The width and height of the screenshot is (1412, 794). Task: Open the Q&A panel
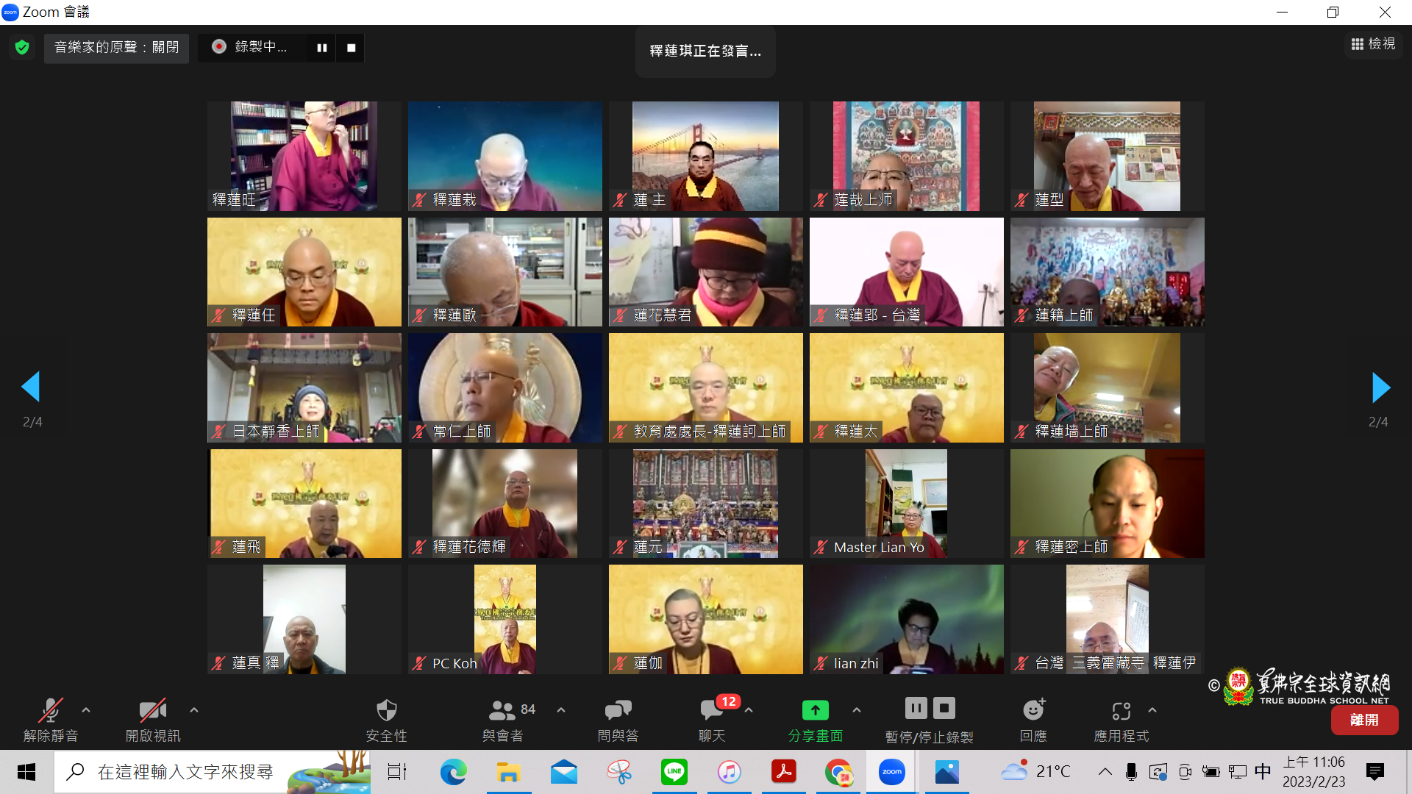[x=618, y=711]
